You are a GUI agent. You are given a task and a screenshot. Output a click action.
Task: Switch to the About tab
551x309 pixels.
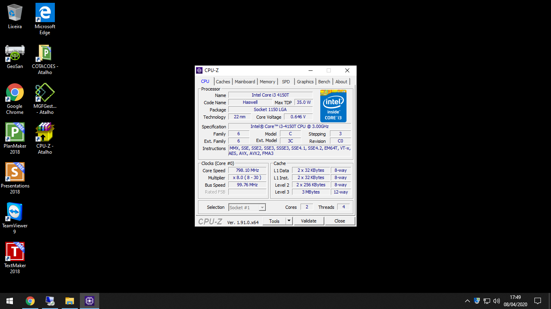341,82
